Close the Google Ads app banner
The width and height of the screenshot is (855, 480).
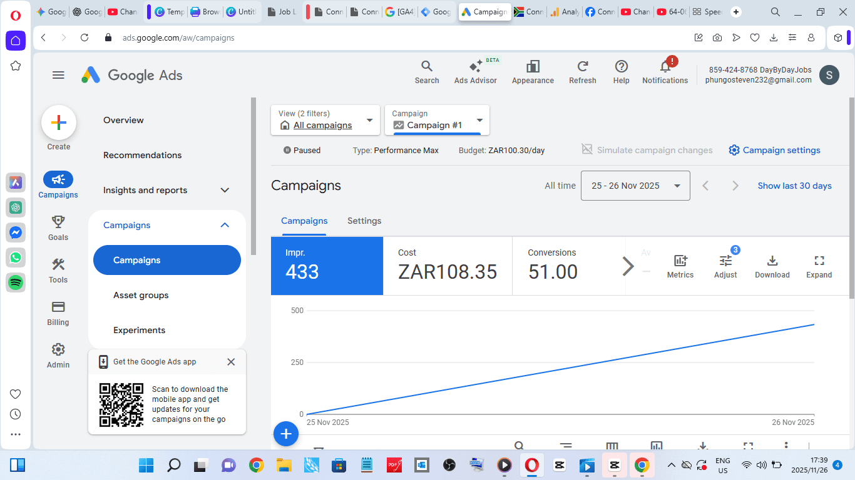coord(231,362)
